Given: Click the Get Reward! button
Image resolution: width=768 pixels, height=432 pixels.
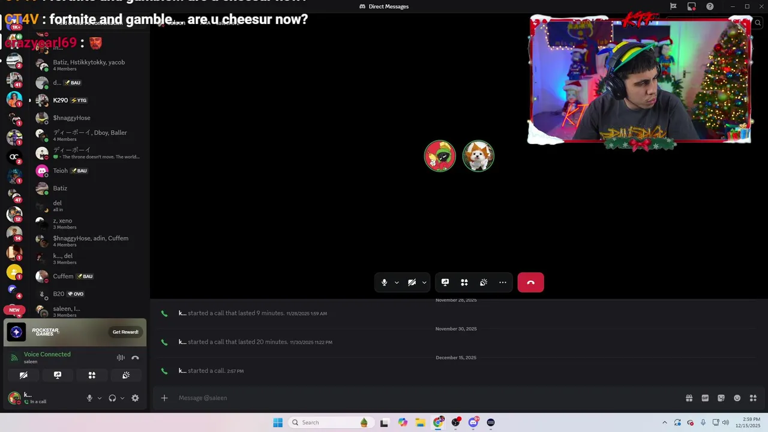Looking at the screenshot, I should coord(125,332).
